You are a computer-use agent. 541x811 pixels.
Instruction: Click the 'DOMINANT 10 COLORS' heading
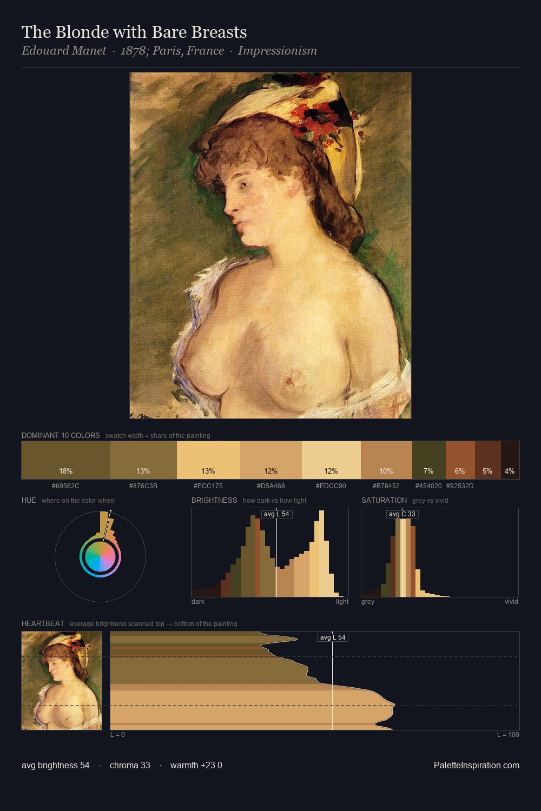pos(61,435)
